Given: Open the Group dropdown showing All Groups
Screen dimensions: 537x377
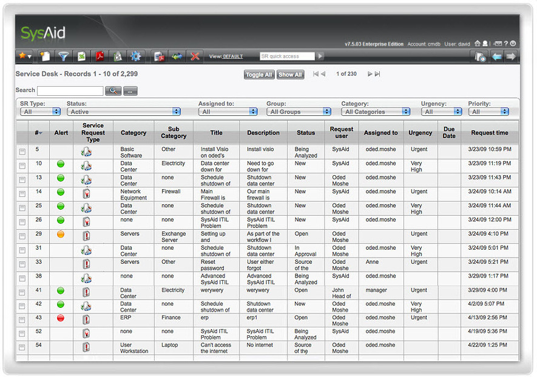Looking at the screenshot, I should point(299,112).
